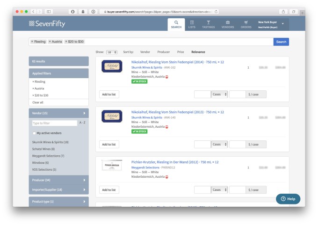Click quantity field for Pichler-Krutzler

coord(202,190)
